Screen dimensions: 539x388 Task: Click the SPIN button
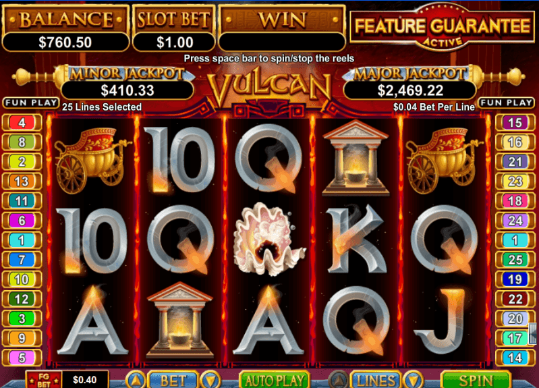(476, 380)
